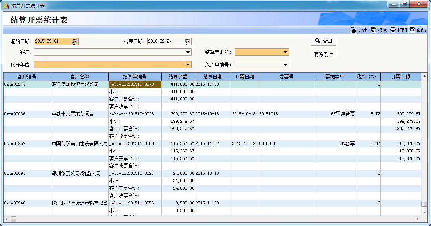Click the invoice number (发票号) column header
The image size is (431, 226).
(x=286, y=77)
